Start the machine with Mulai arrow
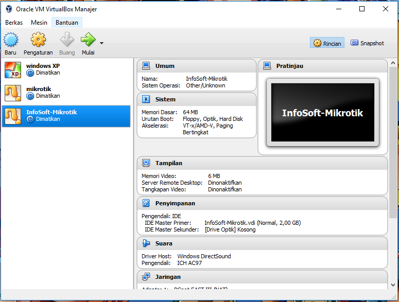399x302 pixels. point(88,40)
